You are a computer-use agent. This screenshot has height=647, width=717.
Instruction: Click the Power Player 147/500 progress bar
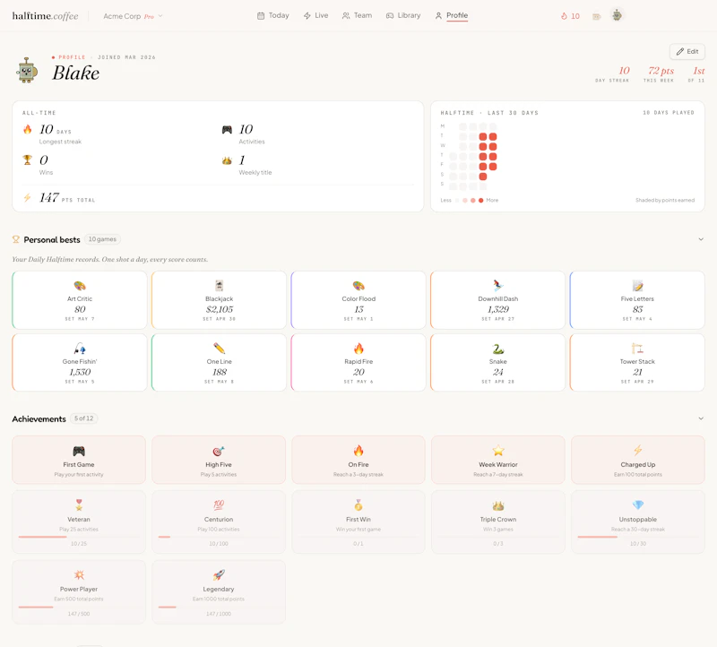coord(79,607)
